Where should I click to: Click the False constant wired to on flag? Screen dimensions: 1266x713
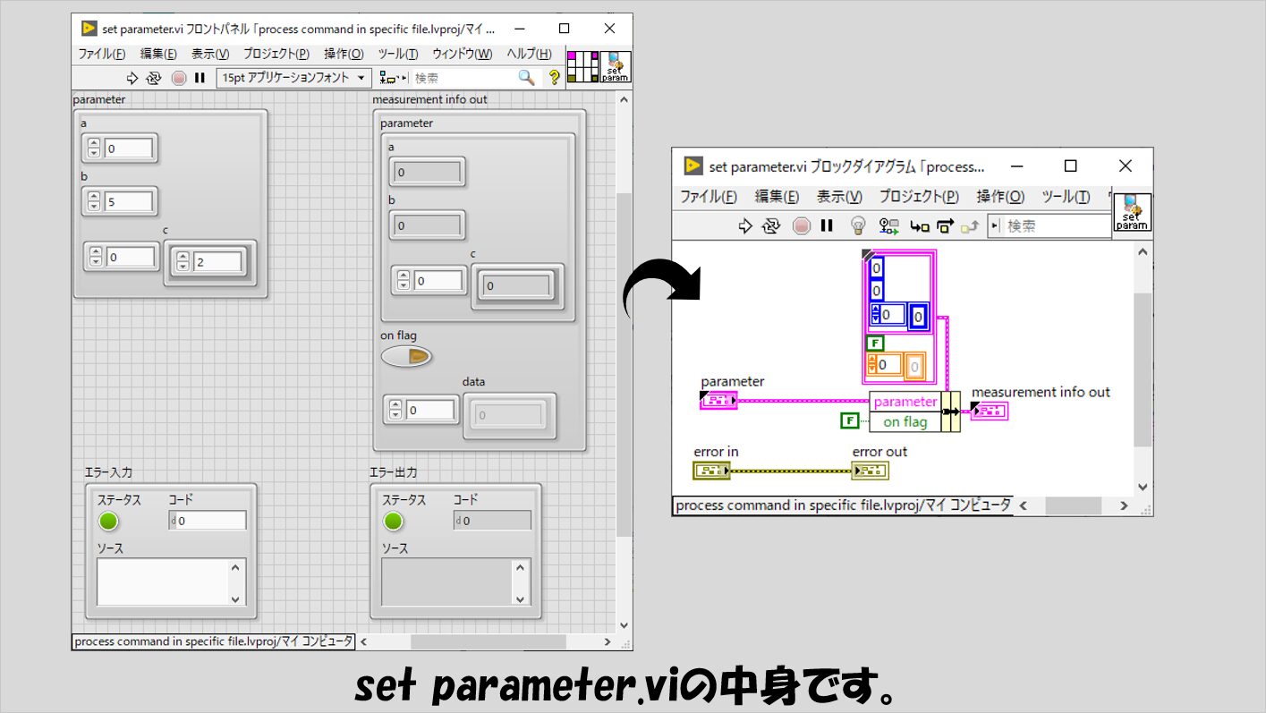[849, 420]
